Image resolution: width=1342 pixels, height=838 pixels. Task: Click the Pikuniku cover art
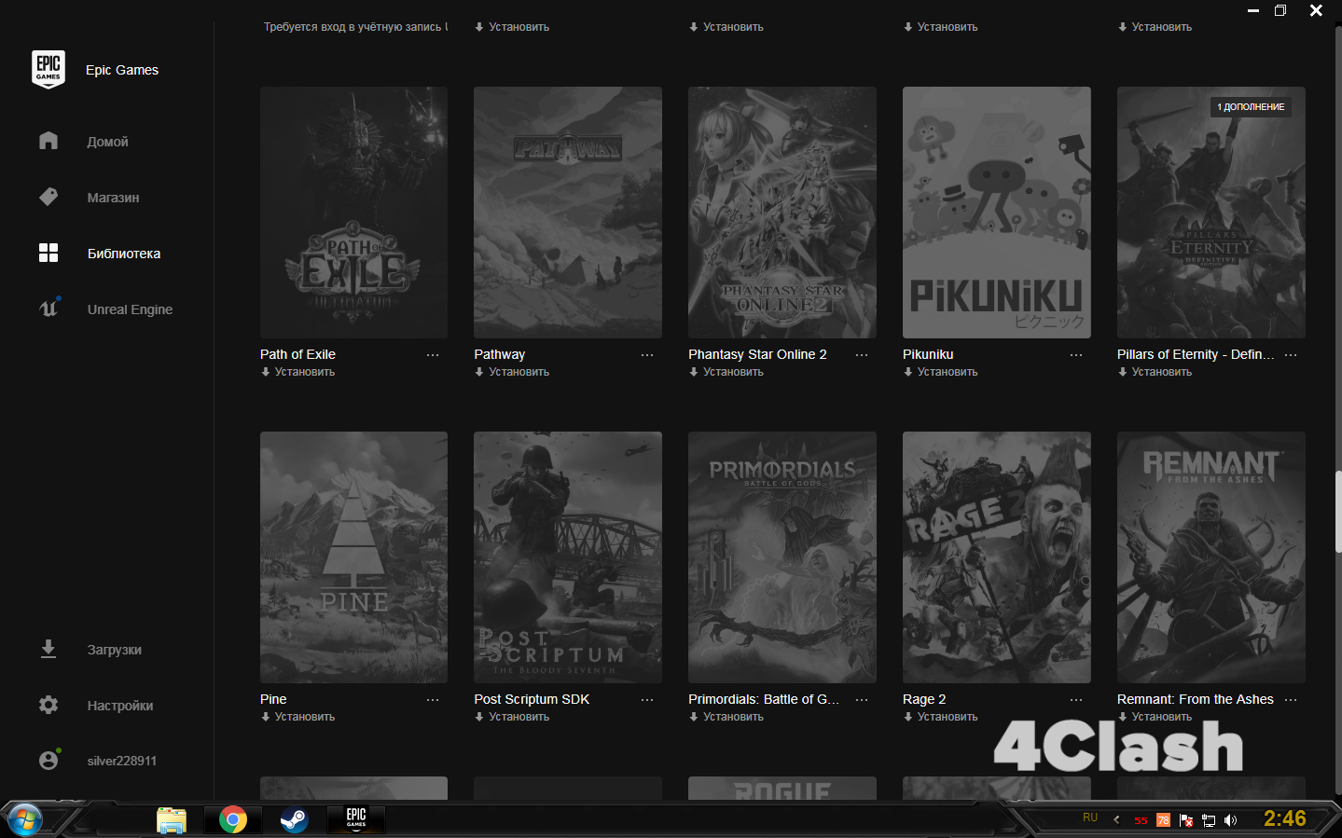[997, 213]
